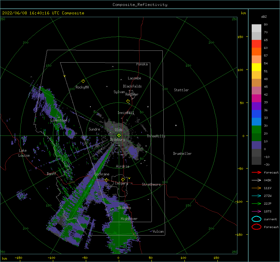
Task: Click the magenta 18TS arrow legend icon
Action: (x=256, y=212)
